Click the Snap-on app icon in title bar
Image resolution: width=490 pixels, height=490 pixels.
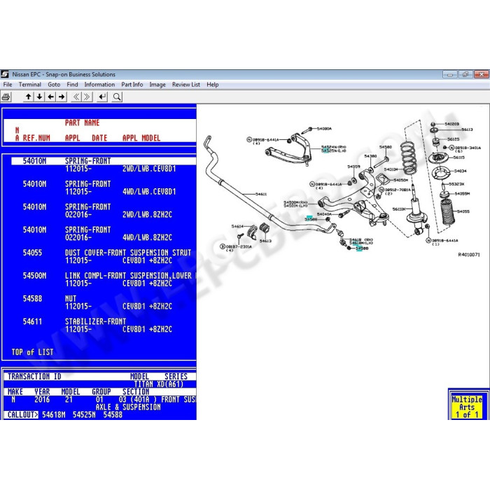tap(5, 74)
